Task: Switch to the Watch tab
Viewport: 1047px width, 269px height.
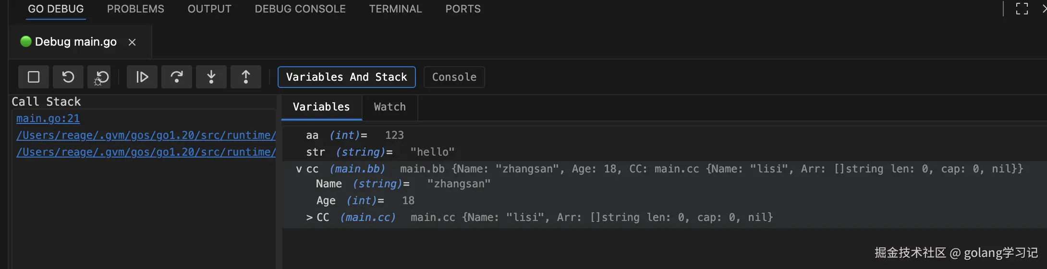Action: [390, 107]
